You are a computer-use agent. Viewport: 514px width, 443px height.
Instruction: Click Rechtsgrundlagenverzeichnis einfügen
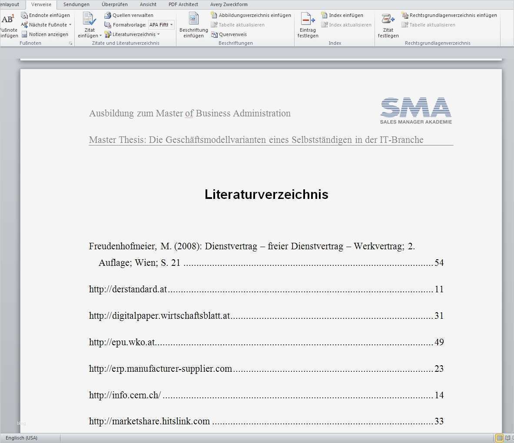(x=450, y=15)
